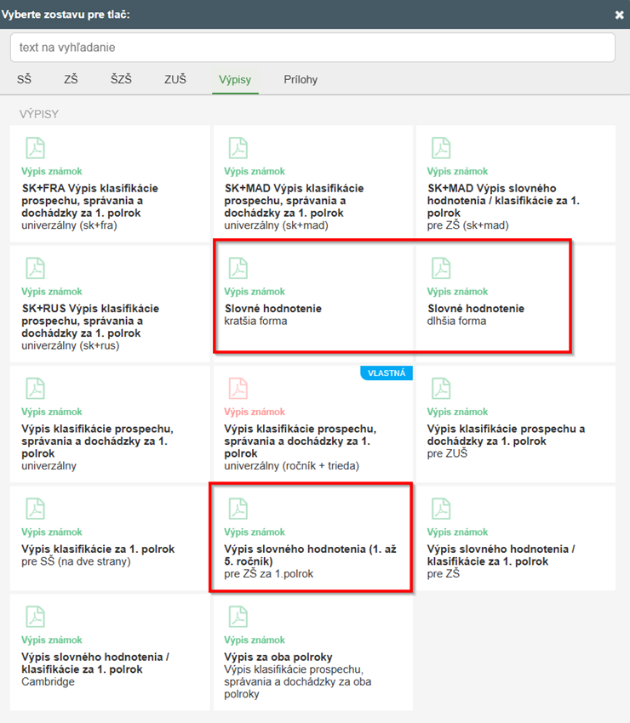Switch to the ZŠ tab
Viewport: 630px width, 723px height.
tap(71, 80)
